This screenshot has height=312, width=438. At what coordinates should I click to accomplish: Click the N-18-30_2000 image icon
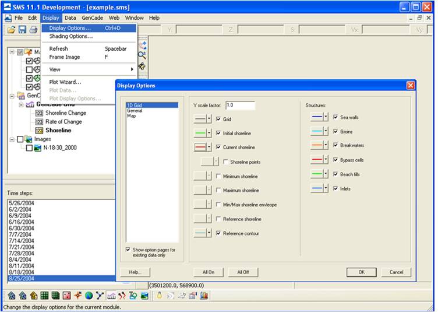tap(37, 148)
